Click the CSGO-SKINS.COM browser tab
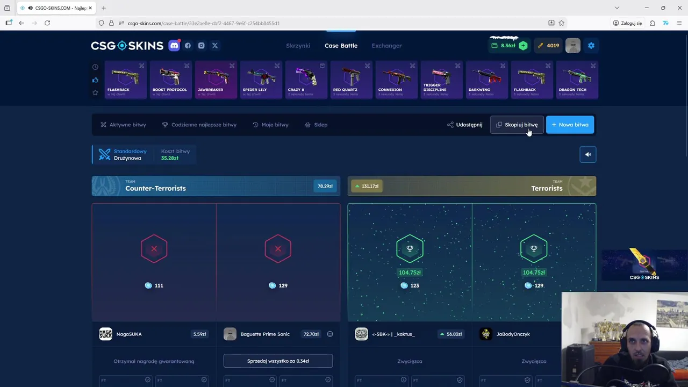Viewport: 688px width, 387px height. click(55, 8)
